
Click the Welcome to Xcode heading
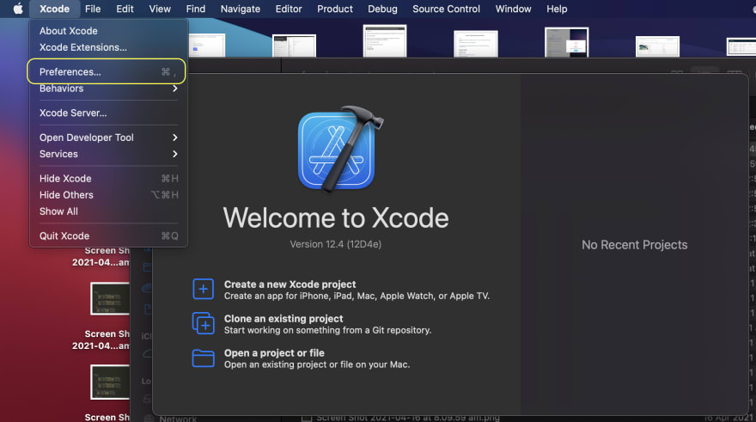[x=336, y=218]
